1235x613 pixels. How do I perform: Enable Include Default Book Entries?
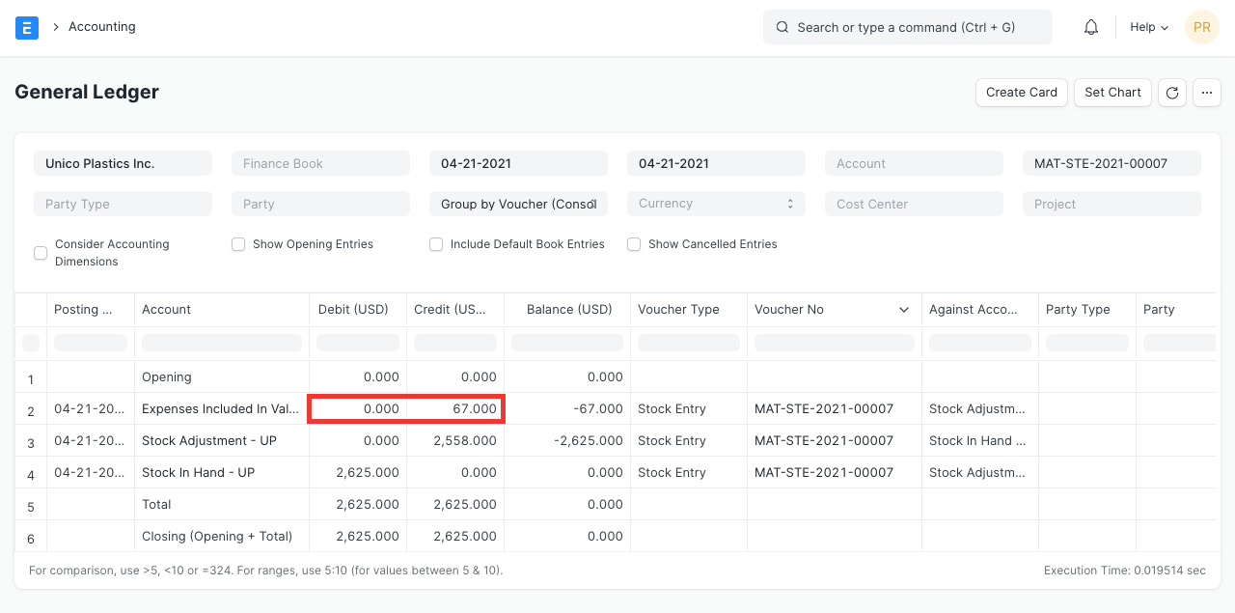click(436, 244)
